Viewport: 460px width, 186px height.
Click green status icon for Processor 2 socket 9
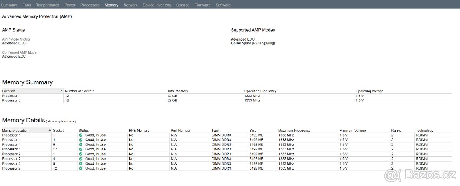[x=81, y=163]
